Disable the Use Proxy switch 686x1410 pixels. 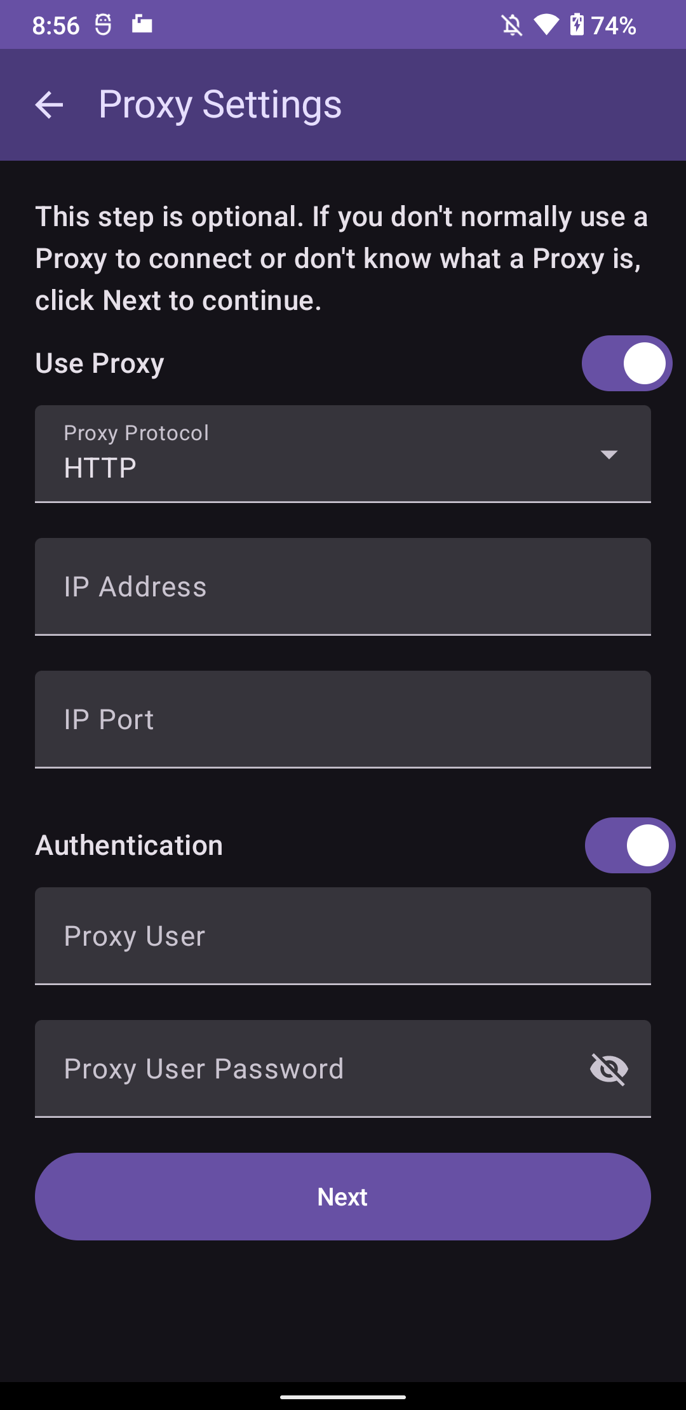coord(627,363)
